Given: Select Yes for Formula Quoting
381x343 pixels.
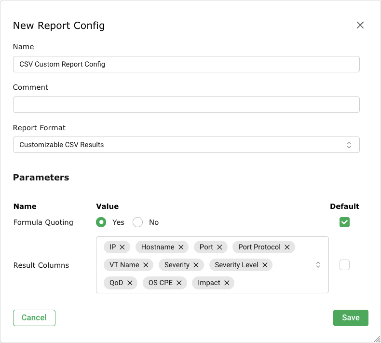Looking at the screenshot, I should click(101, 222).
